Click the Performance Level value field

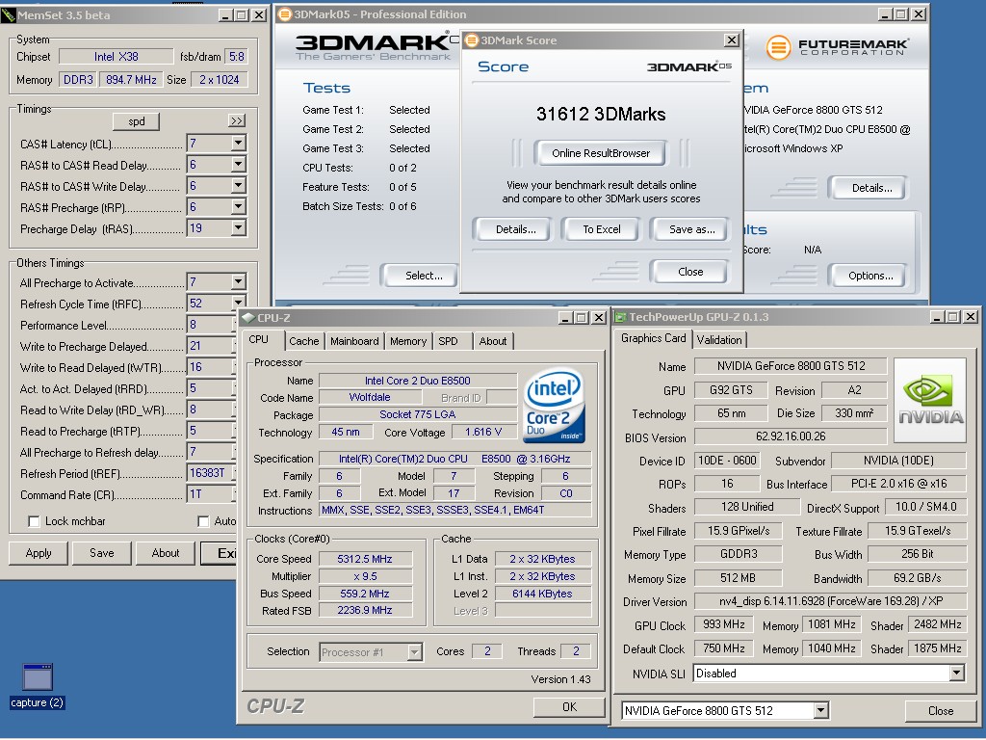click(x=211, y=325)
